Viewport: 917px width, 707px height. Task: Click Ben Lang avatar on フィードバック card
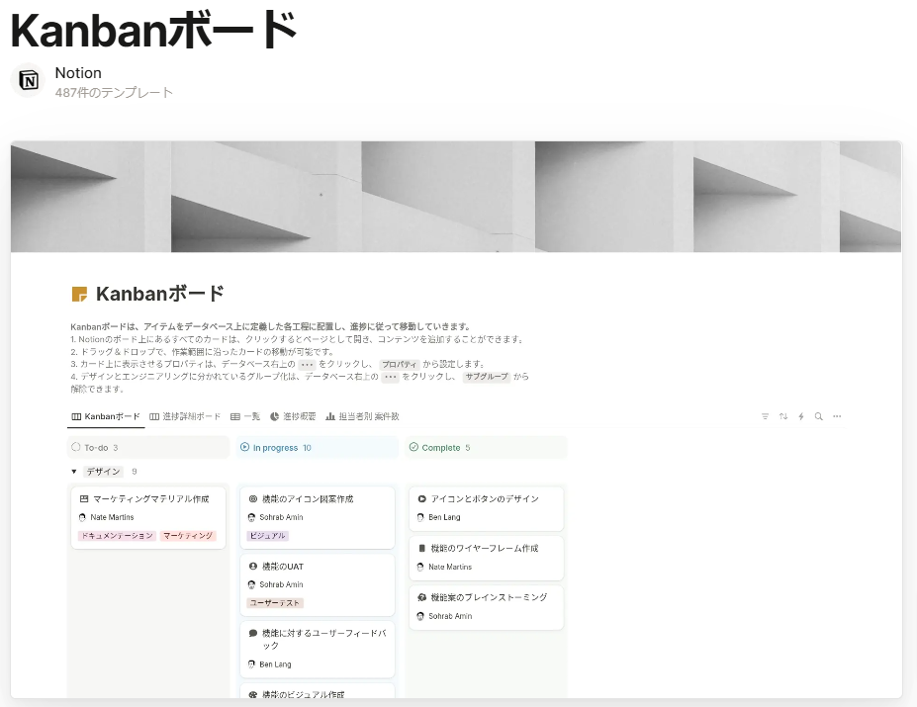[x=251, y=664]
